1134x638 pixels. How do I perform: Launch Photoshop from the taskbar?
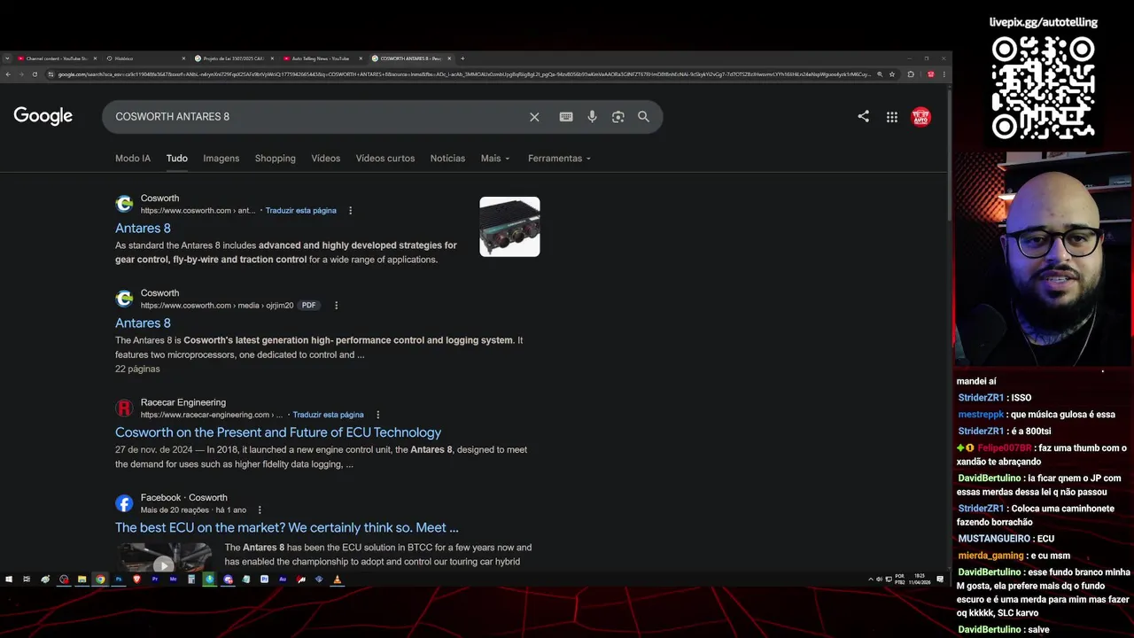(119, 580)
